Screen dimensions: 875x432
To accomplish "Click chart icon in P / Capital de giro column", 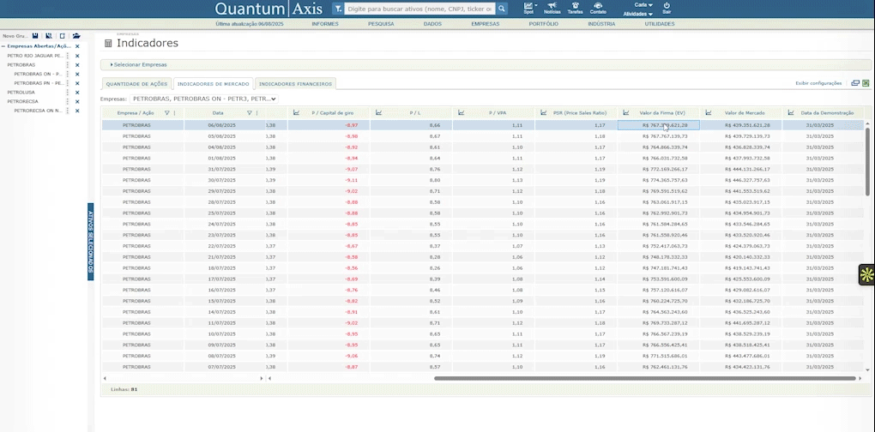I will point(296,112).
